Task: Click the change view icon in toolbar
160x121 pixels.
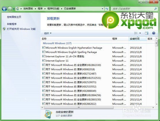Action: (136, 33)
